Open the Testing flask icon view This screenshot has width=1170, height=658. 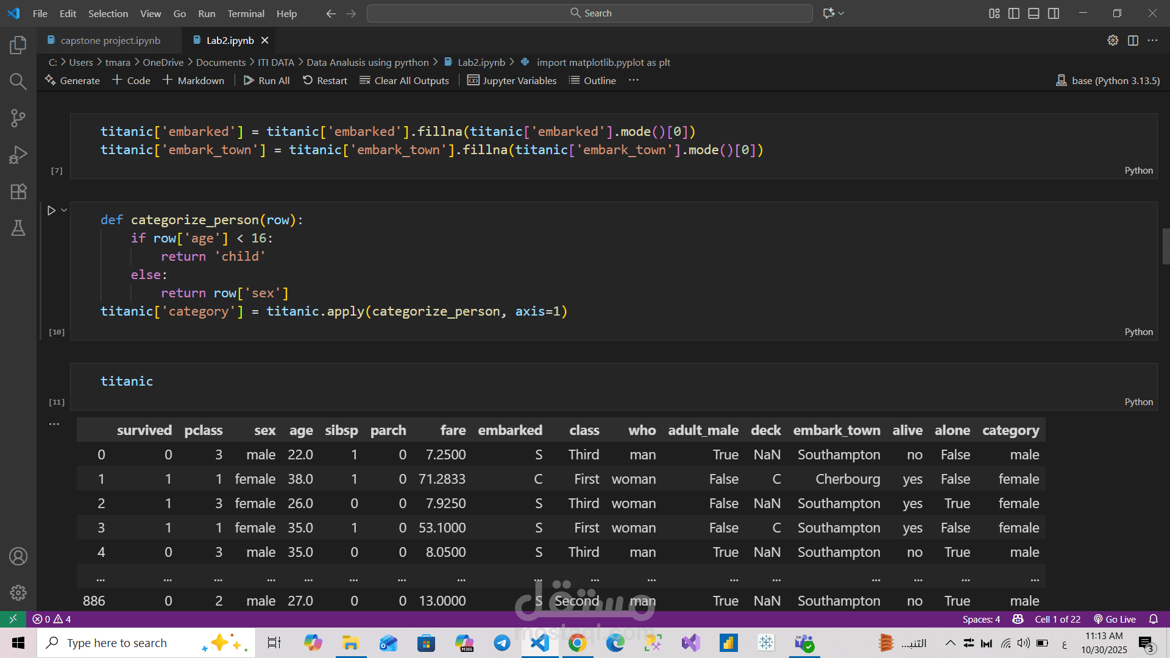(x=18, y=228)
